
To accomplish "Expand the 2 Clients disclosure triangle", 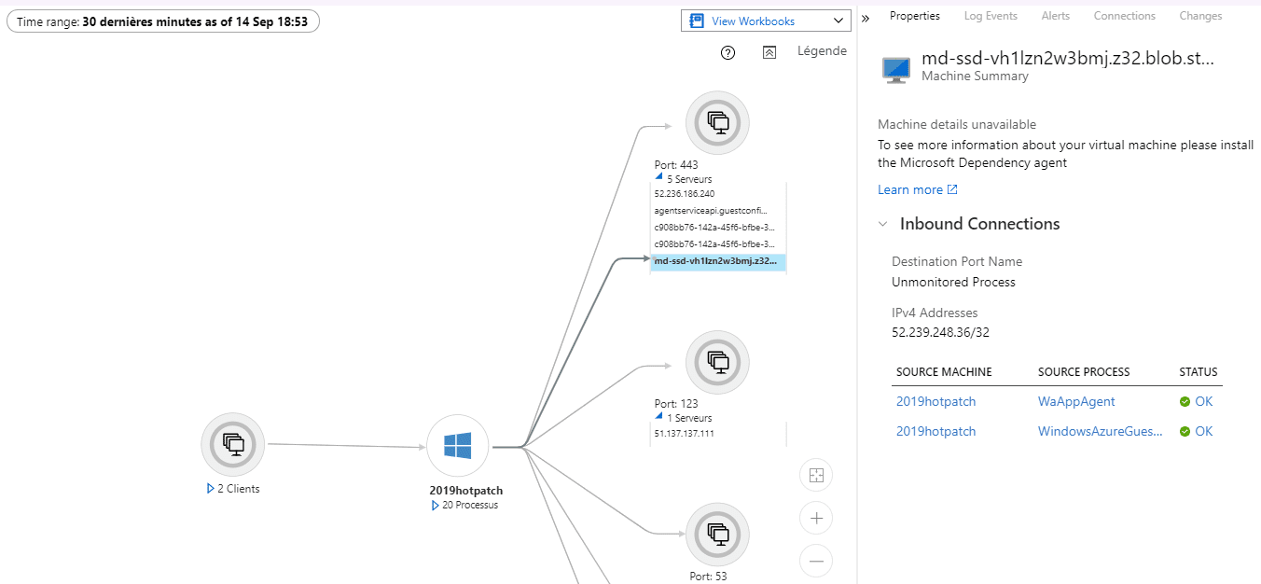I will (208, 488).
